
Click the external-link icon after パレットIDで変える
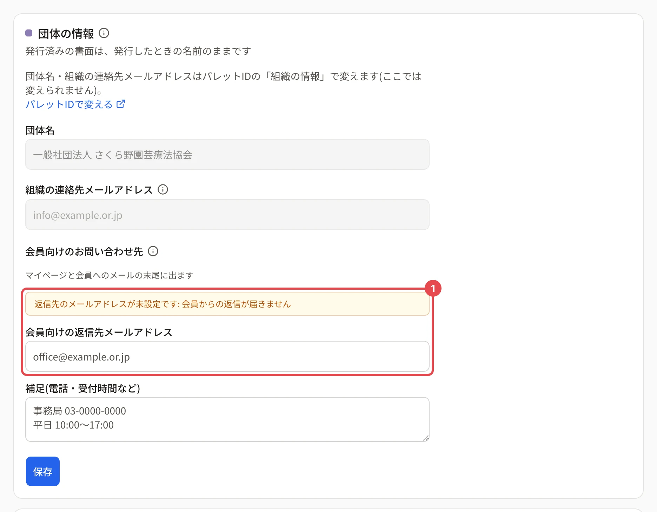coord(121,104)
